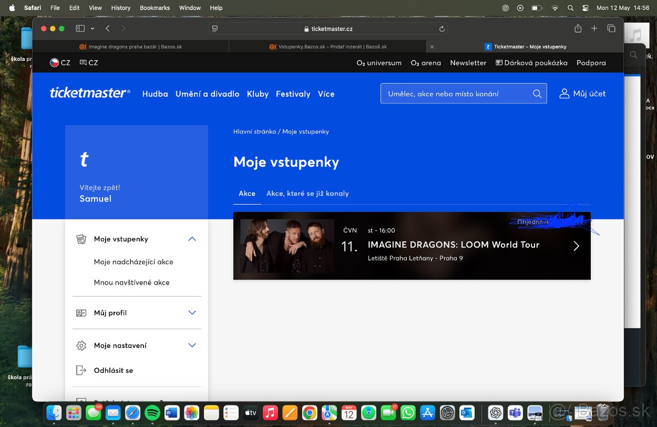Open the Hudba menu

coord(155,94)
